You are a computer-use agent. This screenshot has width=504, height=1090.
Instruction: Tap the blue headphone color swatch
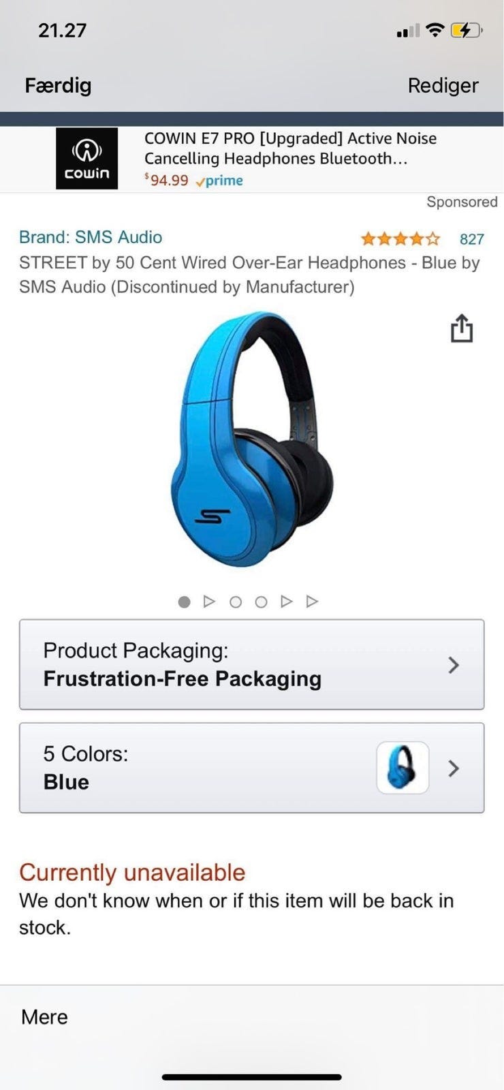coord(403,768)
